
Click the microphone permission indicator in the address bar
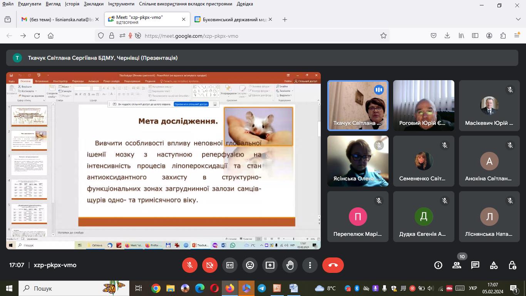pyautogui.click(x=131, y=35)
